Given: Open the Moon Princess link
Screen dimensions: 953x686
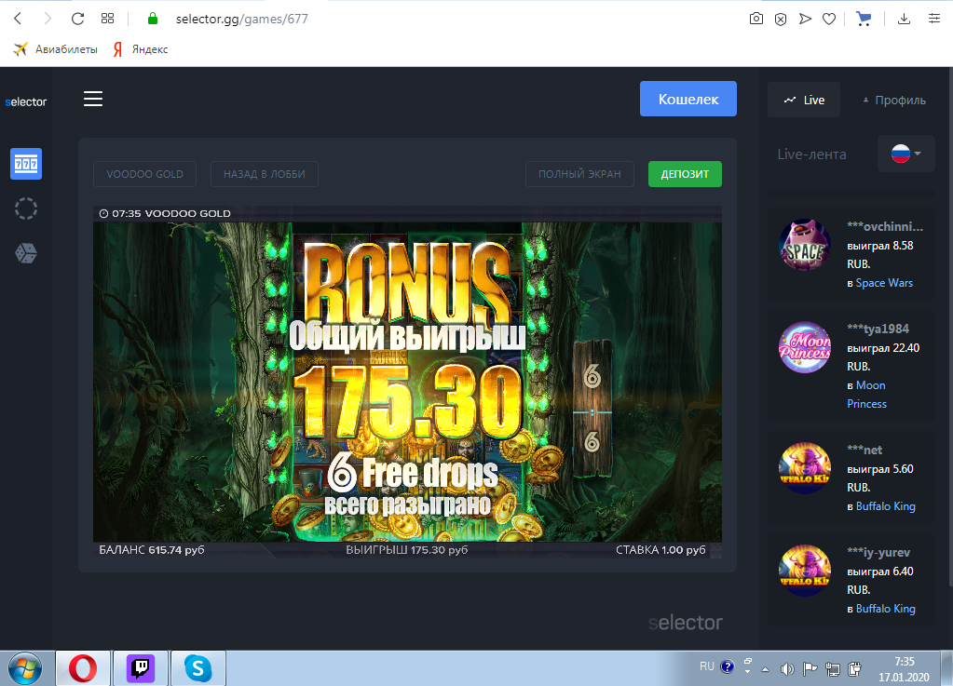Looking at the screenshot, I should (868, 395).
